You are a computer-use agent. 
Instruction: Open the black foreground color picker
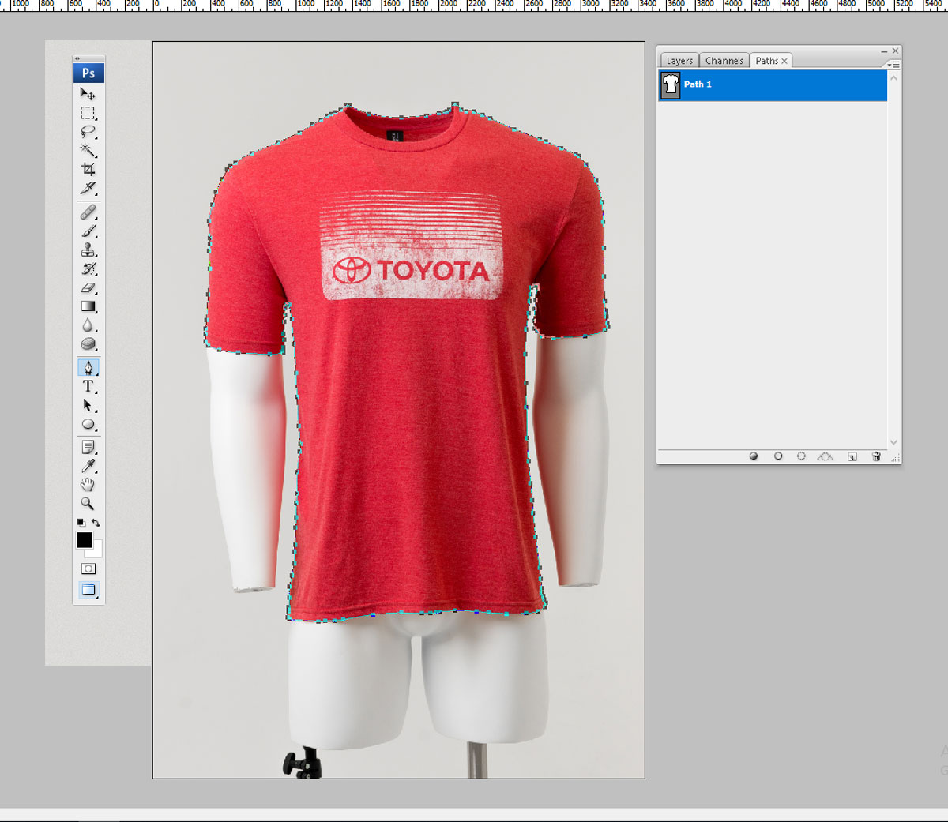[x=84, y=540]
